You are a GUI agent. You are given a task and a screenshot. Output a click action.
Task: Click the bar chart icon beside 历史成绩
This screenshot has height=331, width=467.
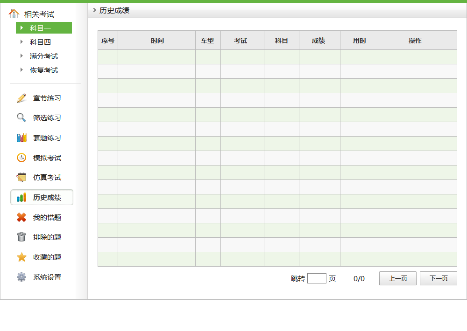[21, 197]
